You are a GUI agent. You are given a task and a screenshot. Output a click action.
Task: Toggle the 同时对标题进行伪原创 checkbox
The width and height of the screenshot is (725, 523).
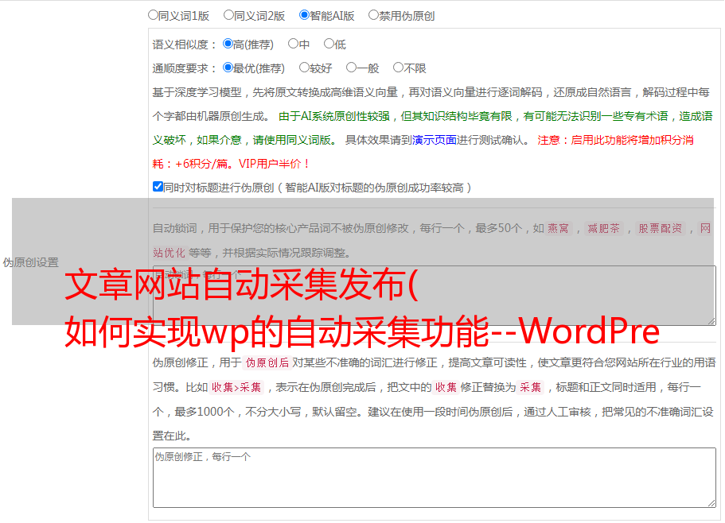coord(158,187)
